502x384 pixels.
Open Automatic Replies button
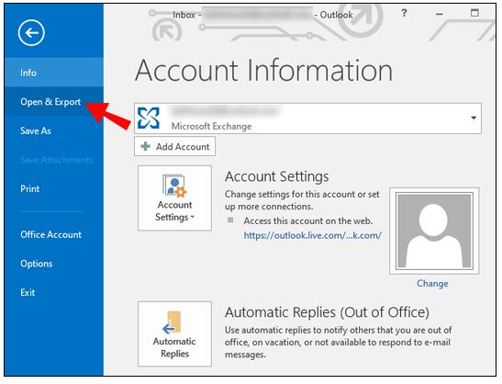point(174,333)
